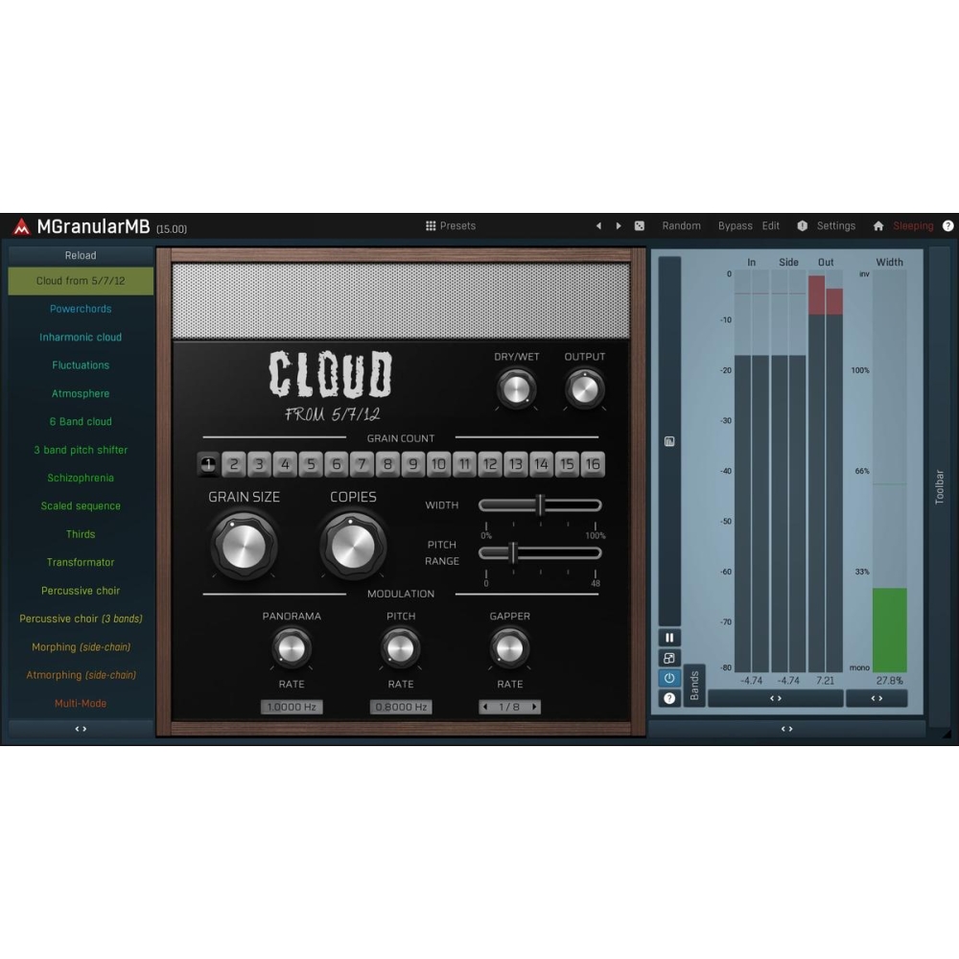The image size is (959, 959).
Task: Load the Percussive choir (3 bands) preset
Action: [x=81, y=619]
